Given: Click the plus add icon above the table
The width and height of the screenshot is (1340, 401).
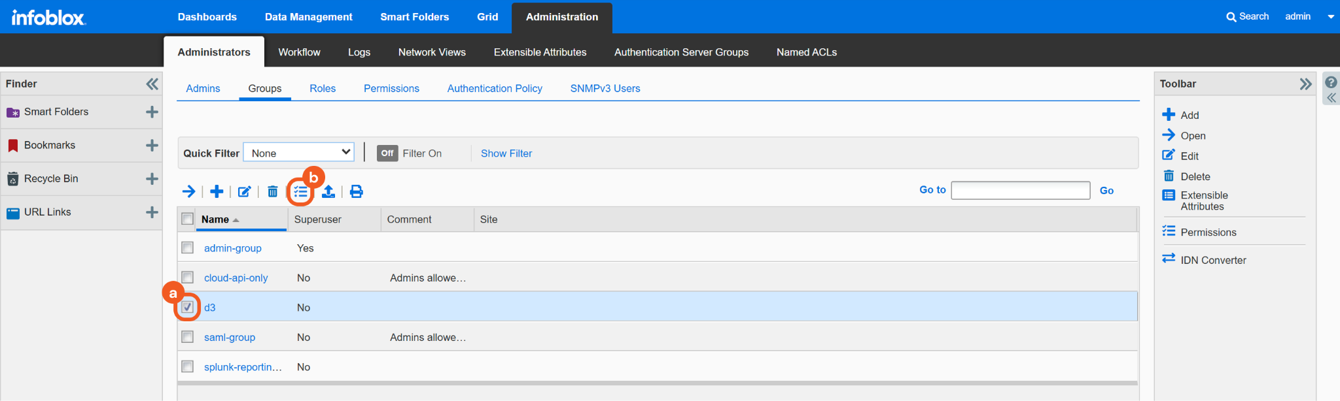Looking at the screenshot, I should pyautogui.click(x=217, y=191).
